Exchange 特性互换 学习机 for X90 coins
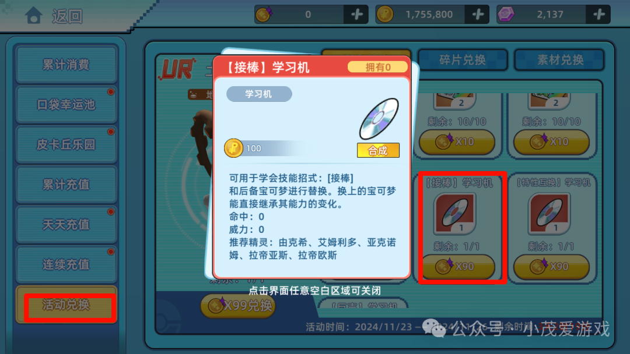Viewport: 630px width, 354px height. click(551, 266)
